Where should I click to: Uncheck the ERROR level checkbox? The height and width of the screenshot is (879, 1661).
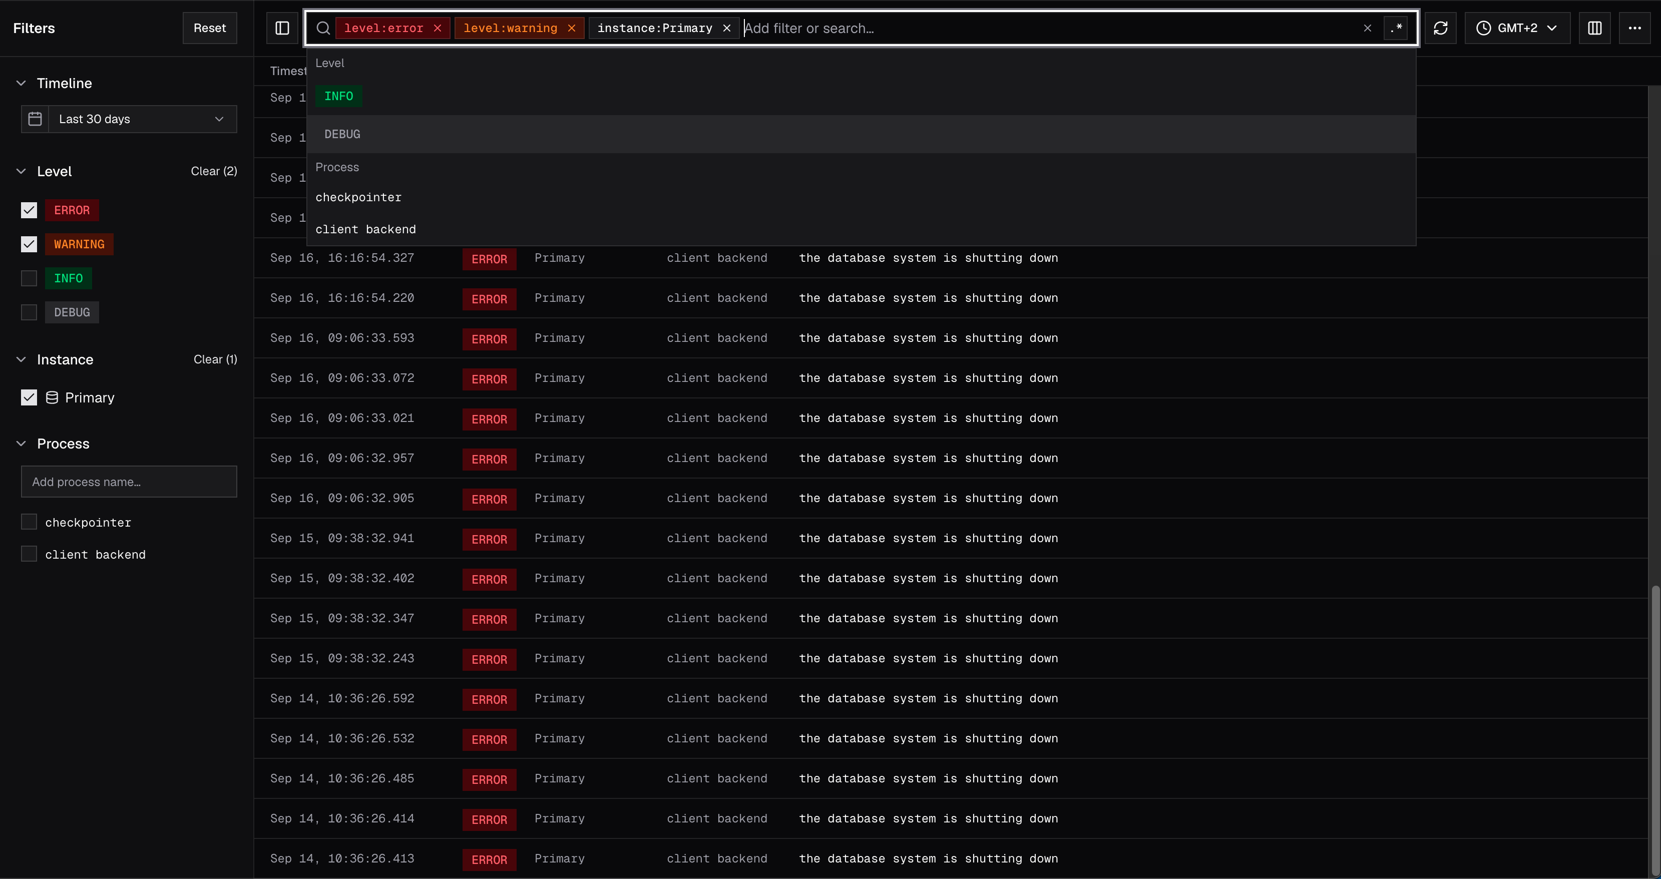click(29, 210)
